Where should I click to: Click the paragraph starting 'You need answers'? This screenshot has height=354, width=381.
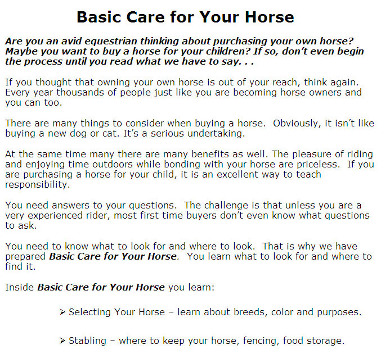coord(187,215)
